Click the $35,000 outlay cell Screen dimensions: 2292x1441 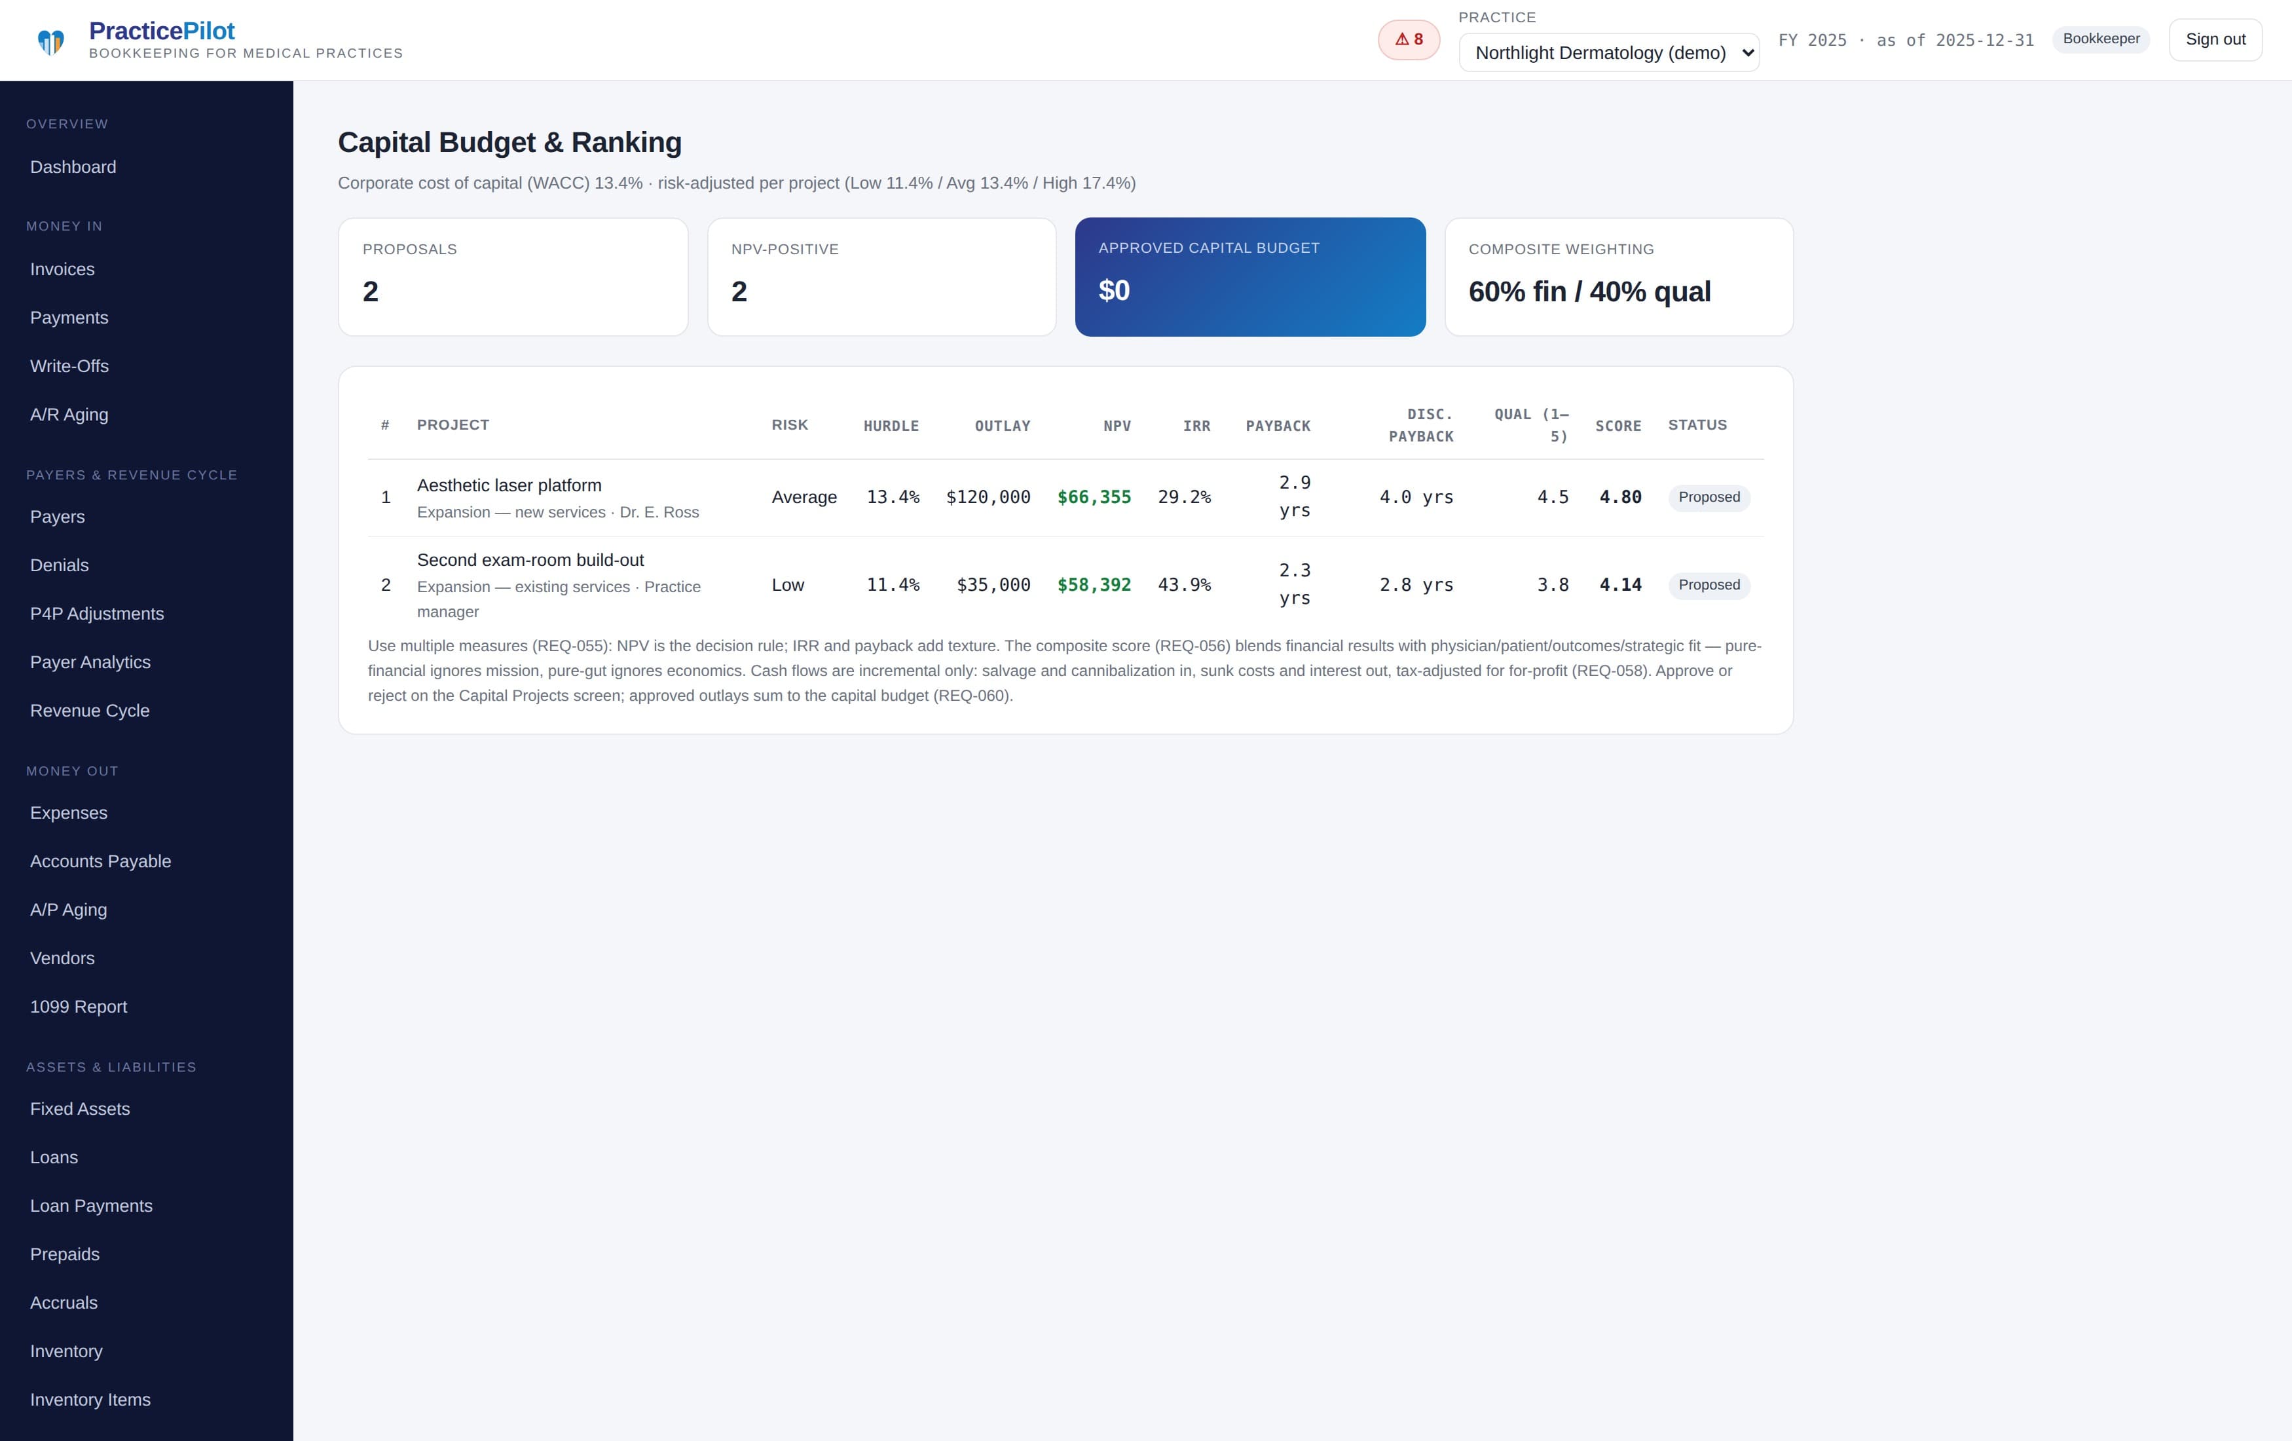tap(993, 586)
